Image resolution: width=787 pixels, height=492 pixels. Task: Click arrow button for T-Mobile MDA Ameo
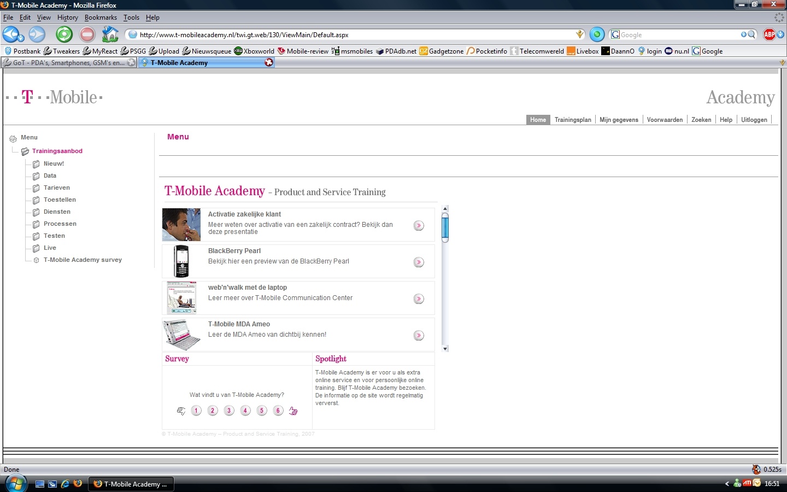pos(419,335)
